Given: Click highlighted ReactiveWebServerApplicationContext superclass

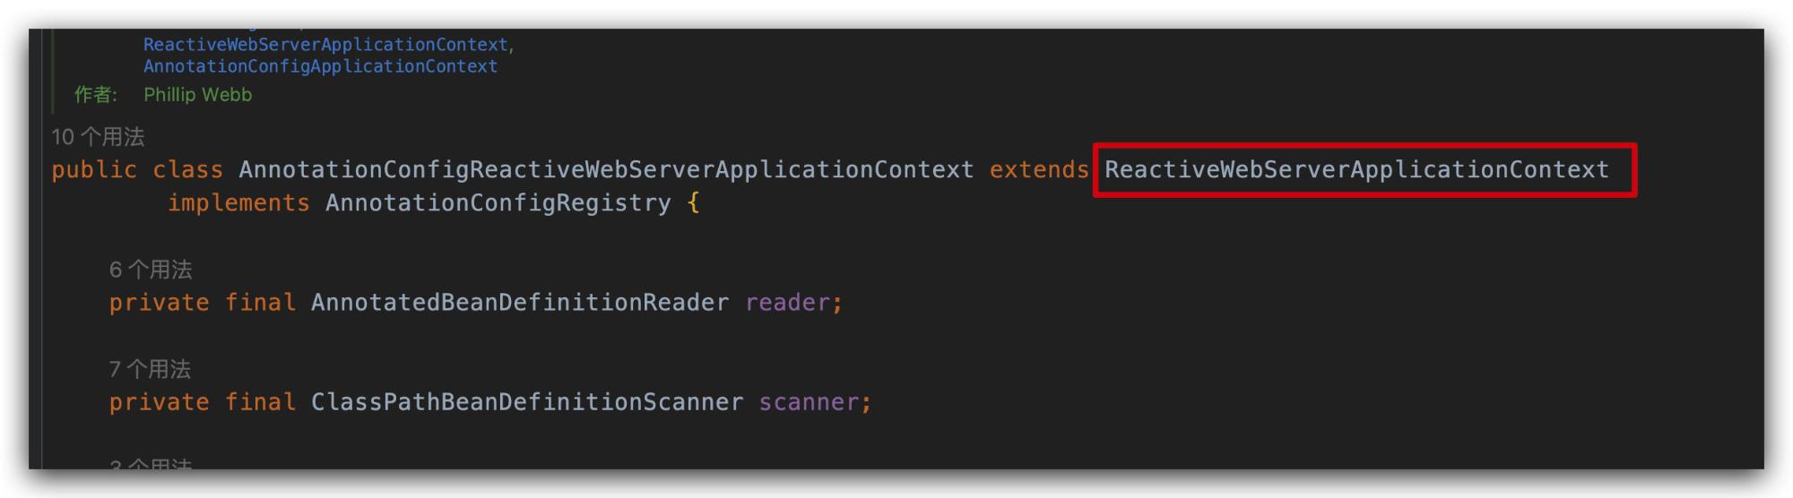Looking at the screenshot, I should coord(1356,170).
